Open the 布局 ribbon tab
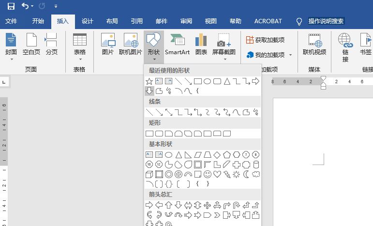 coord(112,21)
